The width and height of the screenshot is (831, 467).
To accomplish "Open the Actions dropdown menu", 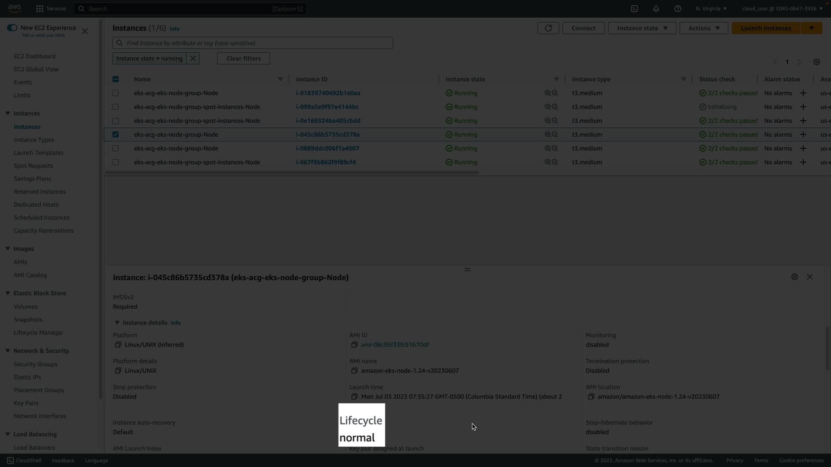I will (704, 28).
